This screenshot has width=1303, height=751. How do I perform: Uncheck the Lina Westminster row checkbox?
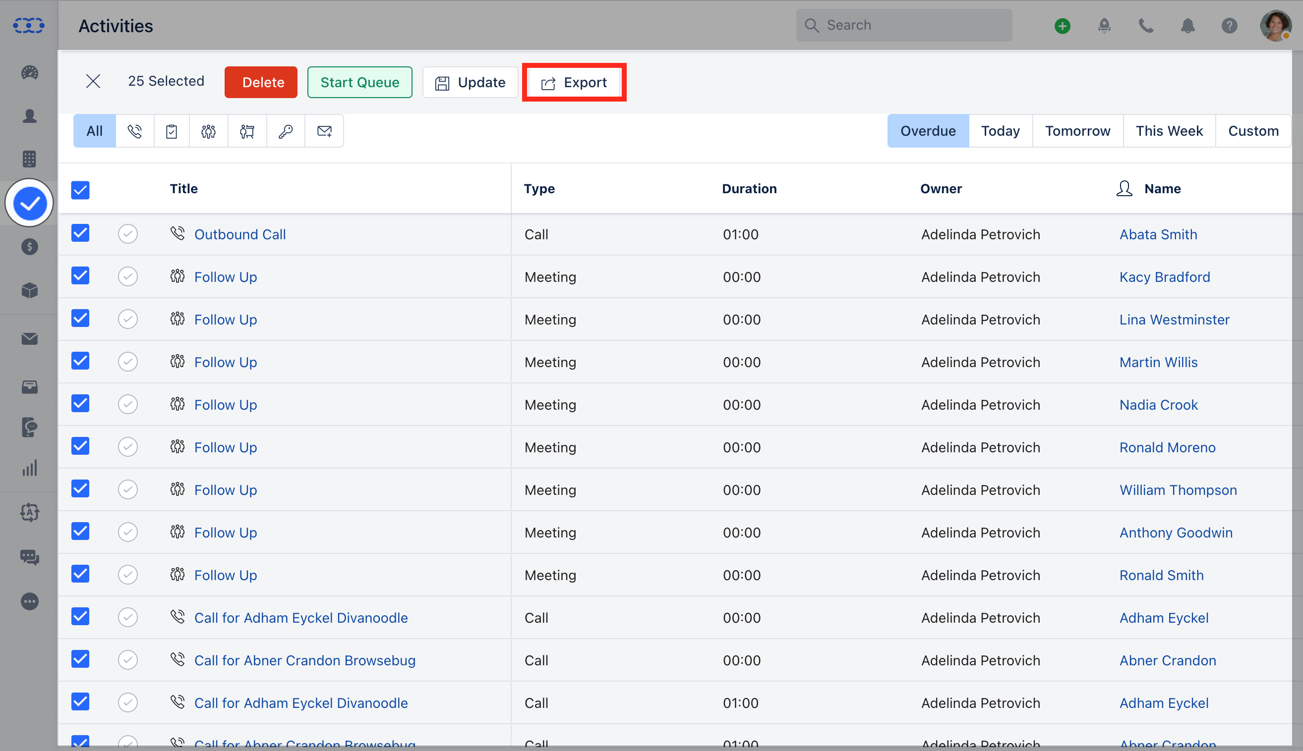pyautogui.click(x=80, y=319)
